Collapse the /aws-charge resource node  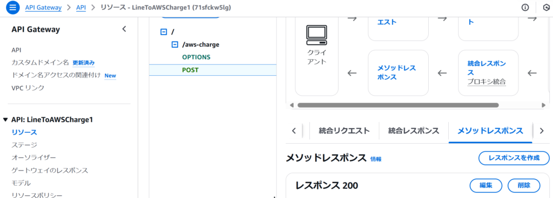point(174,45)
